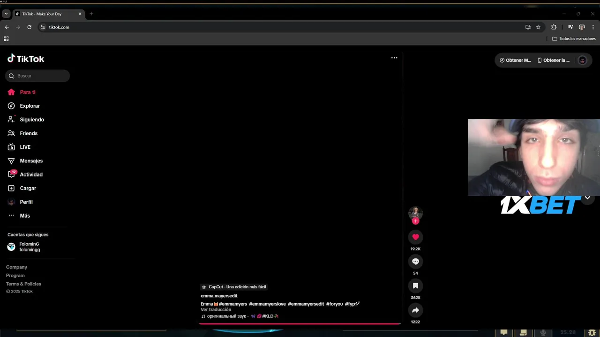Screen dimensions: 600x337
Task: Open the tab search dropdown arrow
Action: [6, 14]
